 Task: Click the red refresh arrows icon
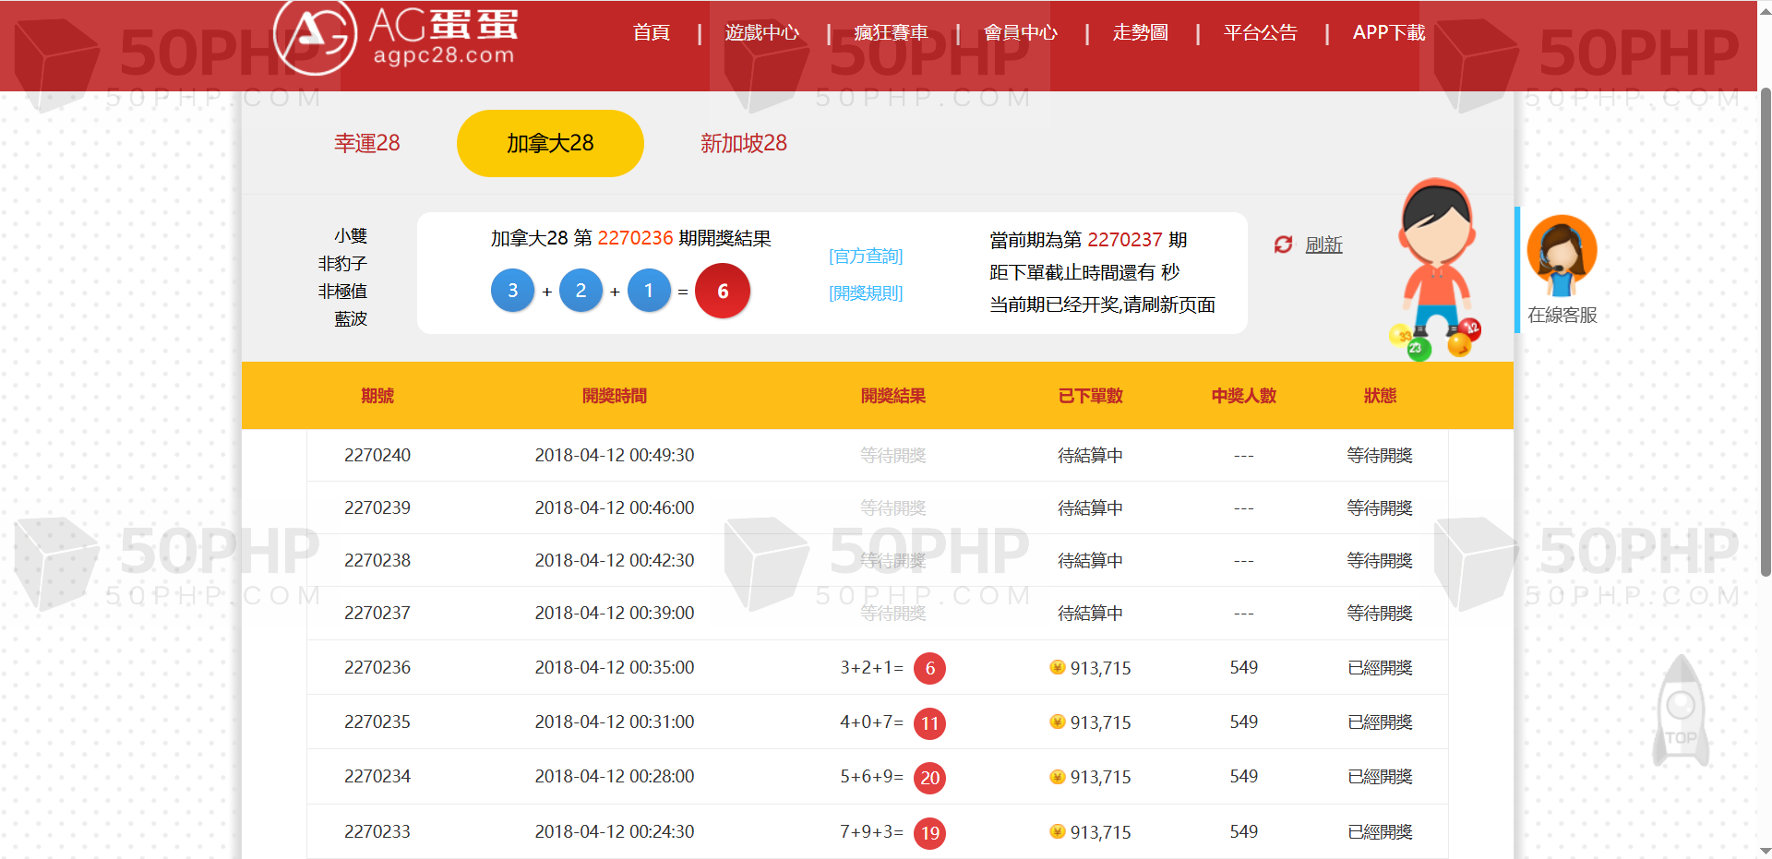pyautogui.click(x=1283, y=245)
